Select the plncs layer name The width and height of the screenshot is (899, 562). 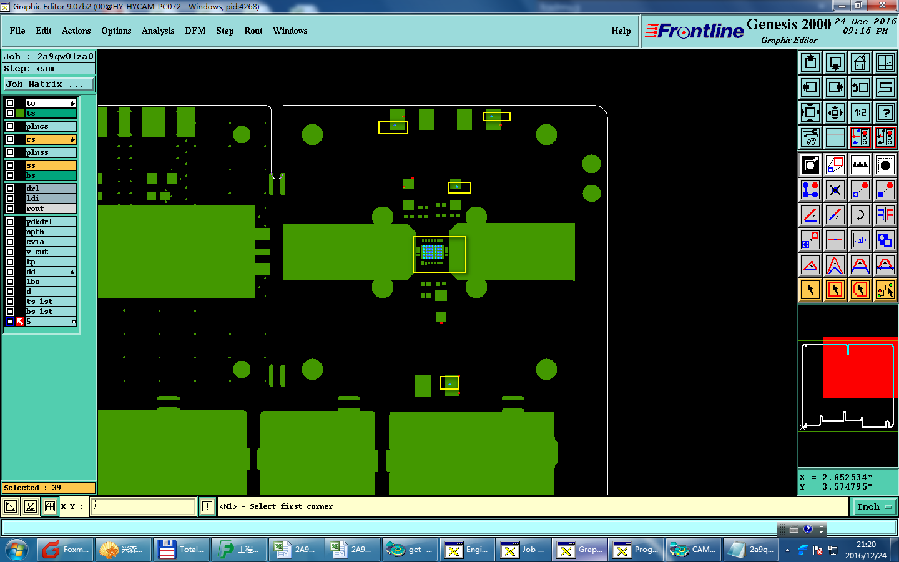click(x=51, y=126)
